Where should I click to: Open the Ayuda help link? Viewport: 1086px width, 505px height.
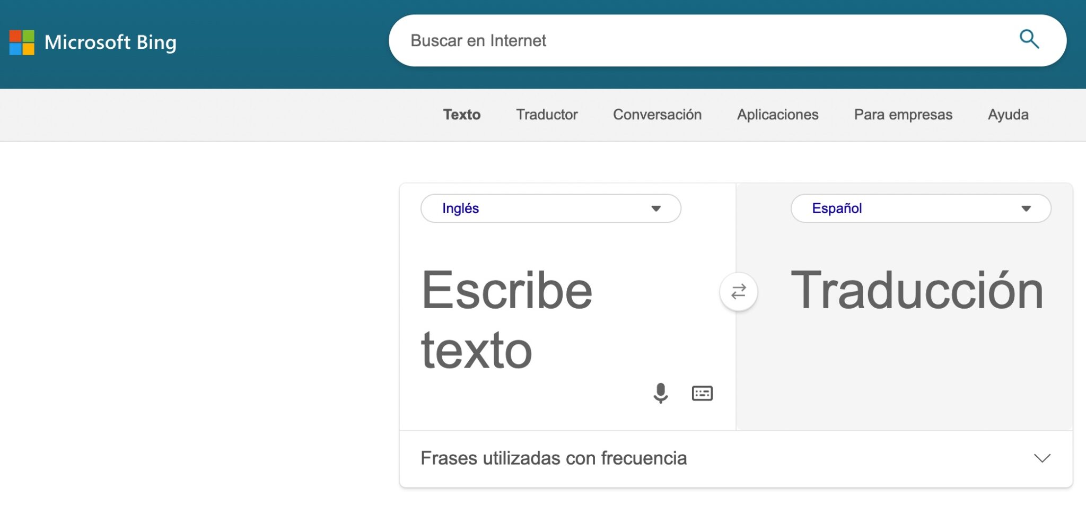tap(1008, 115)
